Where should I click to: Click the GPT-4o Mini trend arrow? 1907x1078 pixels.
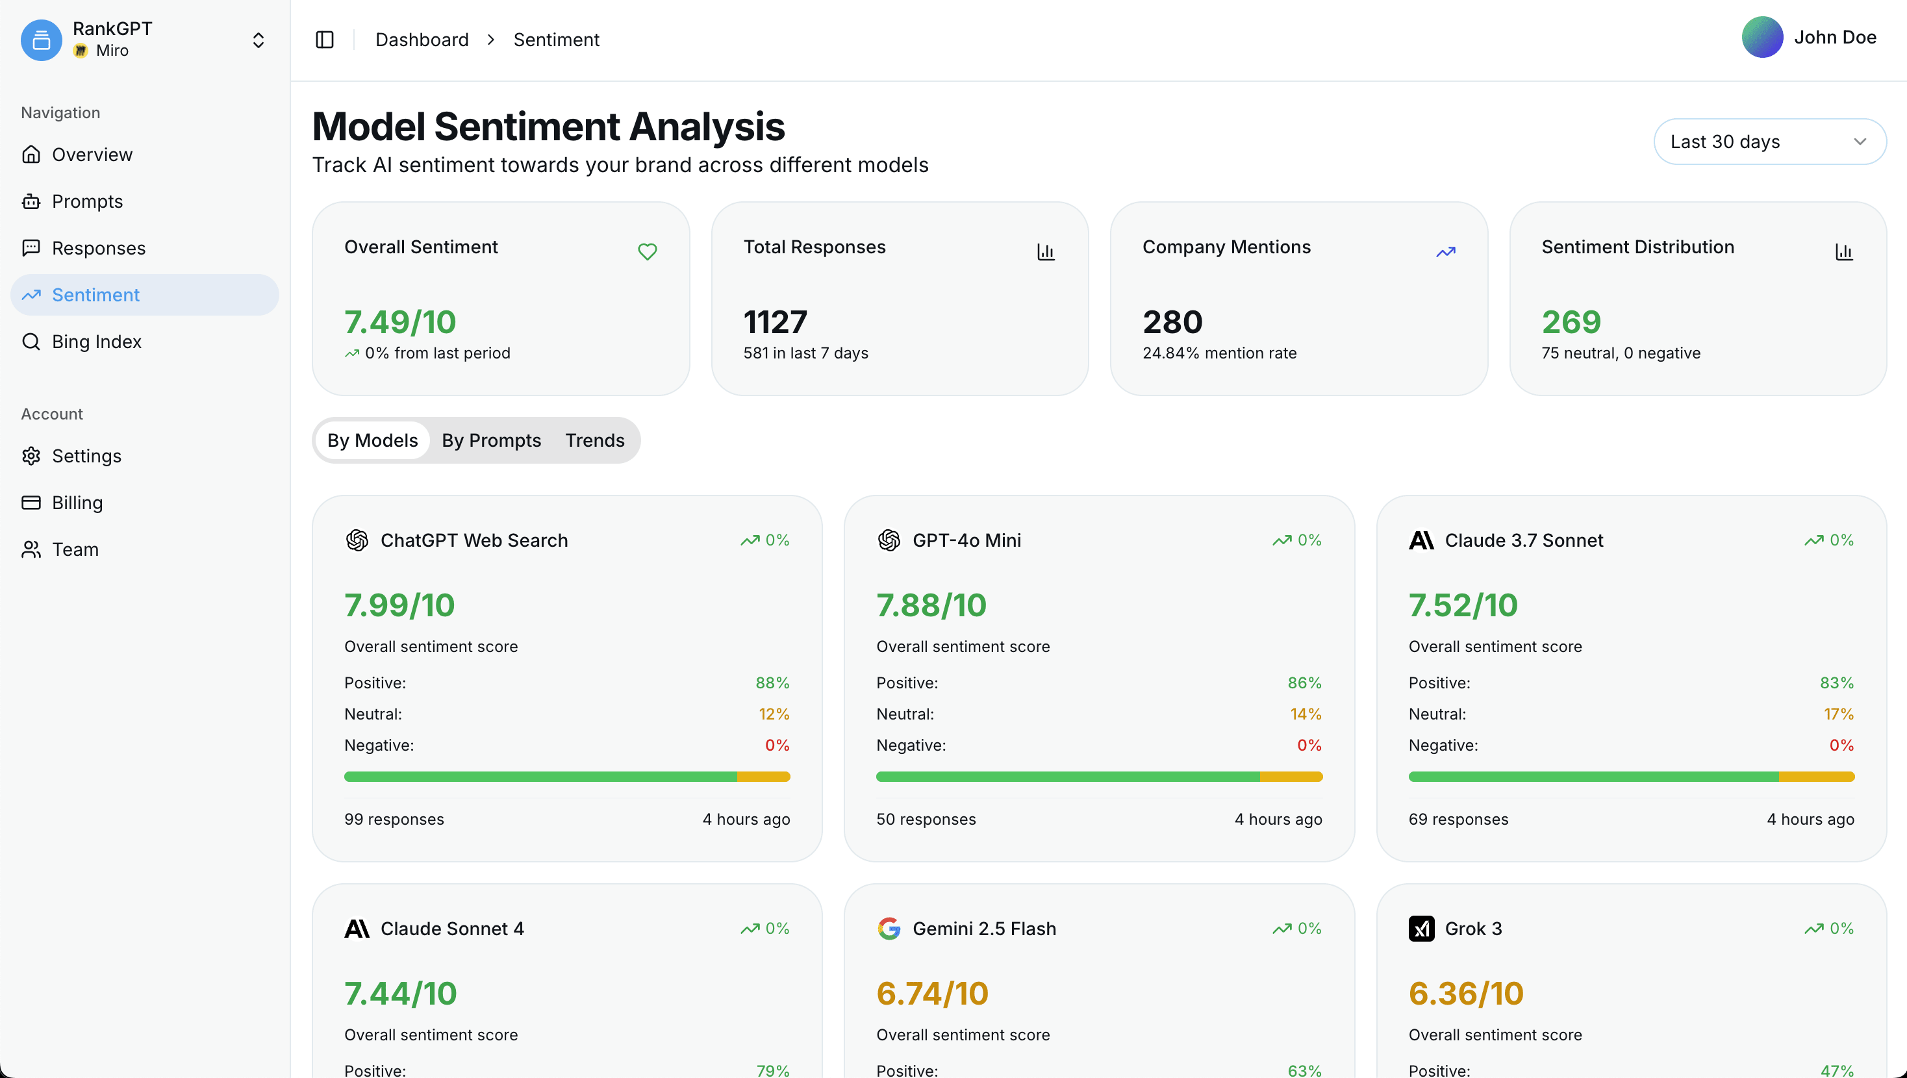pos(1282,540)
